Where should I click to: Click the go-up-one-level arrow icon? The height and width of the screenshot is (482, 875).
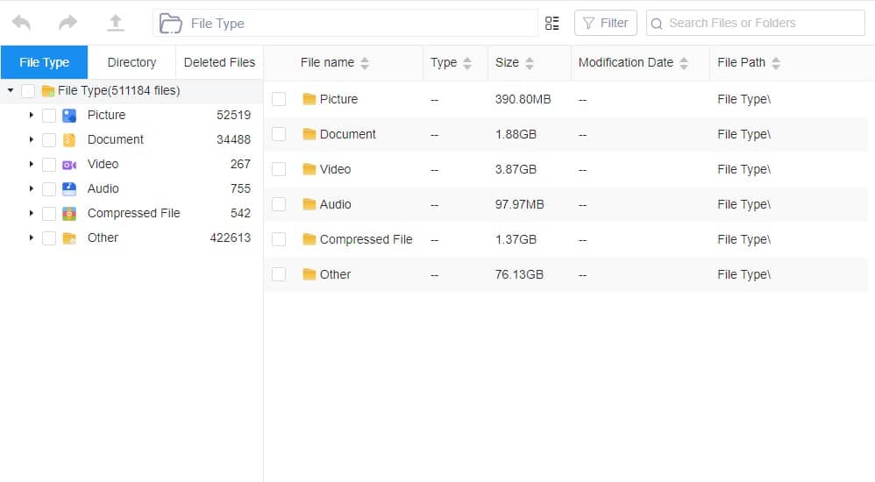(115, 24)
